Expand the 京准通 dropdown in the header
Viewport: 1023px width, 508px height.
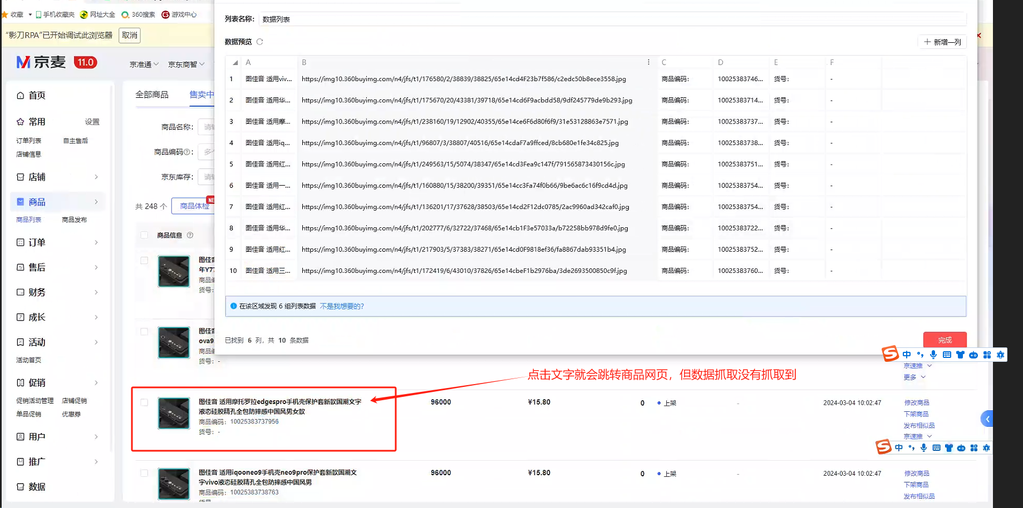click(x=144, y=64)
